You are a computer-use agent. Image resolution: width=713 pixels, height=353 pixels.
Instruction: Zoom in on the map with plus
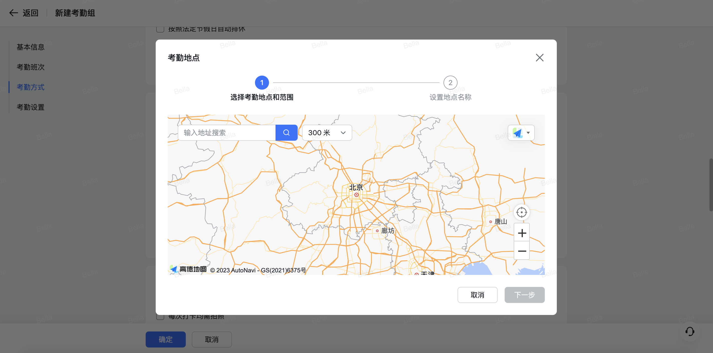(x=522, y=233)
